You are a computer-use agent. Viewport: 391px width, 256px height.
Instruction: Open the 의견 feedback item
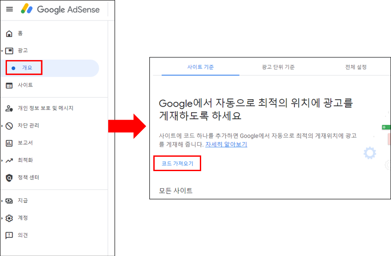[x=23, y=235]
